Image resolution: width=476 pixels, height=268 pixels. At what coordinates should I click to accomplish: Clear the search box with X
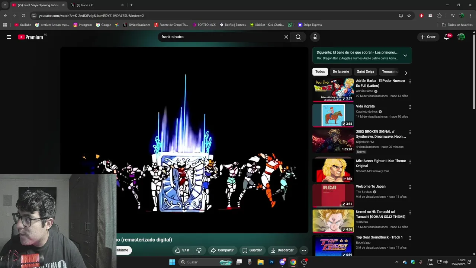(286, 37)
